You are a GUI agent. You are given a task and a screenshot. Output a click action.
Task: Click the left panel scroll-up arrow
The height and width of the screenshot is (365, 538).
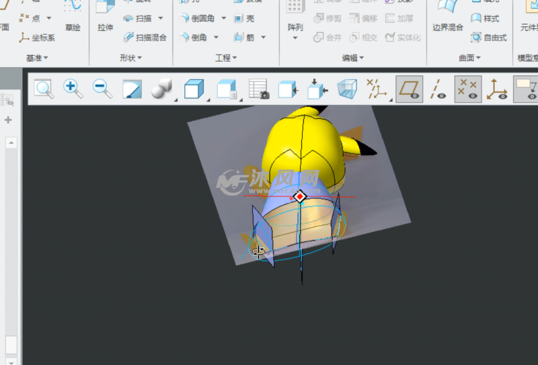(11, 142)
